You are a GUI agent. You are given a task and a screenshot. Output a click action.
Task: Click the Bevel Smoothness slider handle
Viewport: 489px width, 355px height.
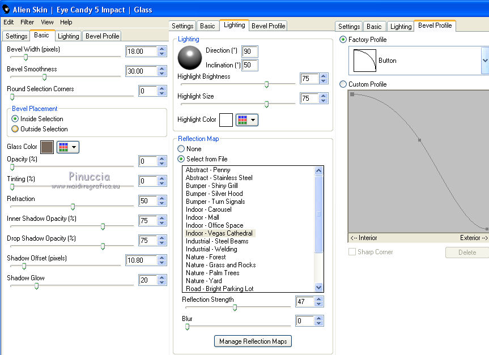coord(45,77)
